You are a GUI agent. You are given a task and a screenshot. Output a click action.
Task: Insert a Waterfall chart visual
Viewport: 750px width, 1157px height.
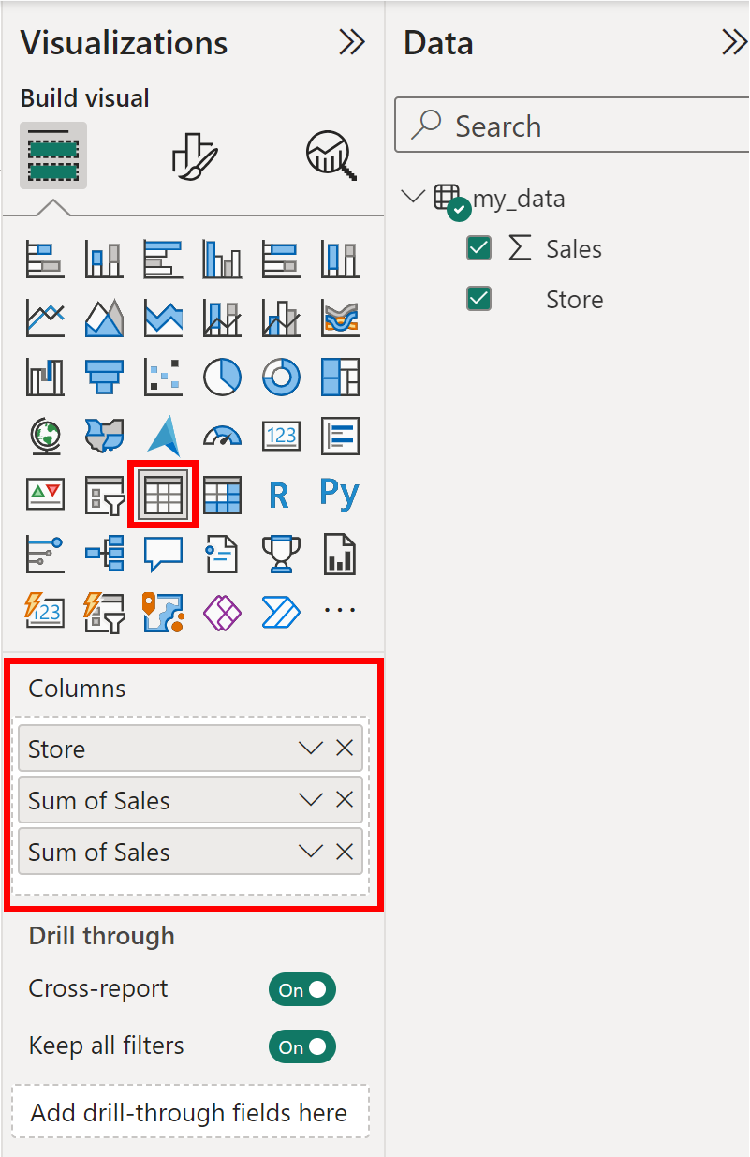pos(45,377)
